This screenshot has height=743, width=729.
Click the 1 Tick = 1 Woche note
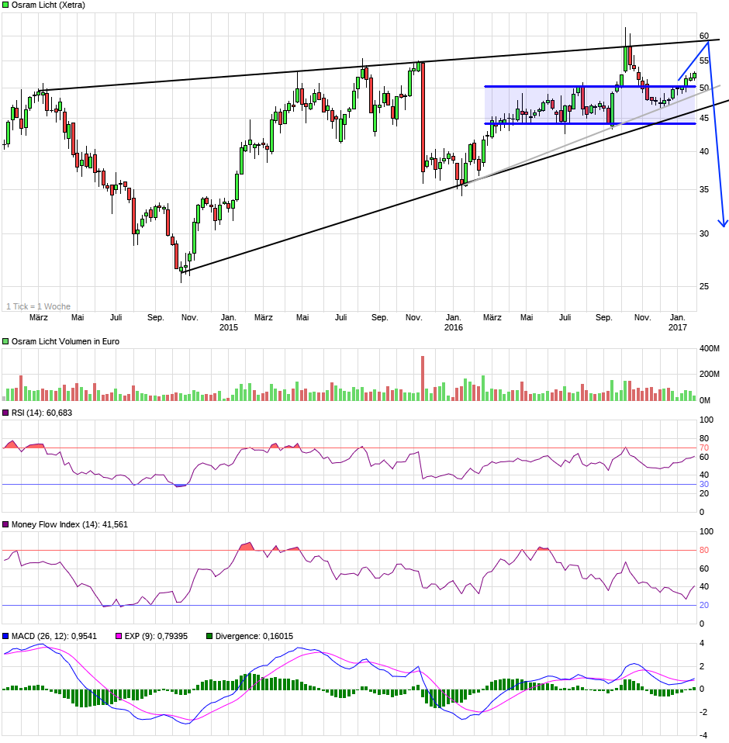pyautogui.click(x=38, y=306)
